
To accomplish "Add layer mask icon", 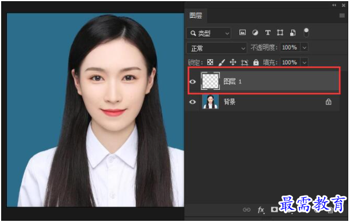I will [x=275, y=210].
